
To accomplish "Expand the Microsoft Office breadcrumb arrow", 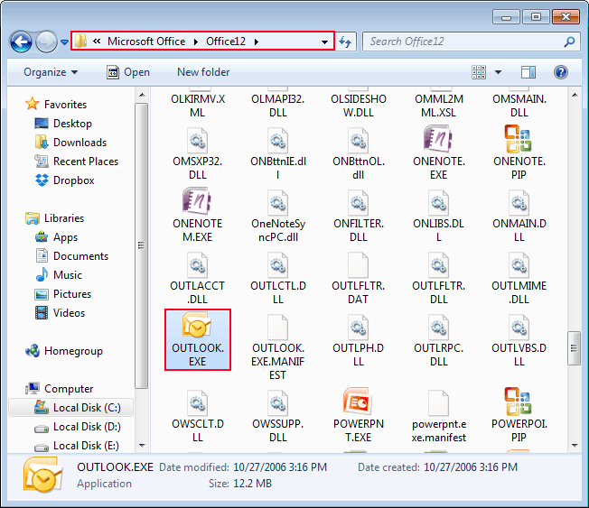I will [x=196, y=42].
